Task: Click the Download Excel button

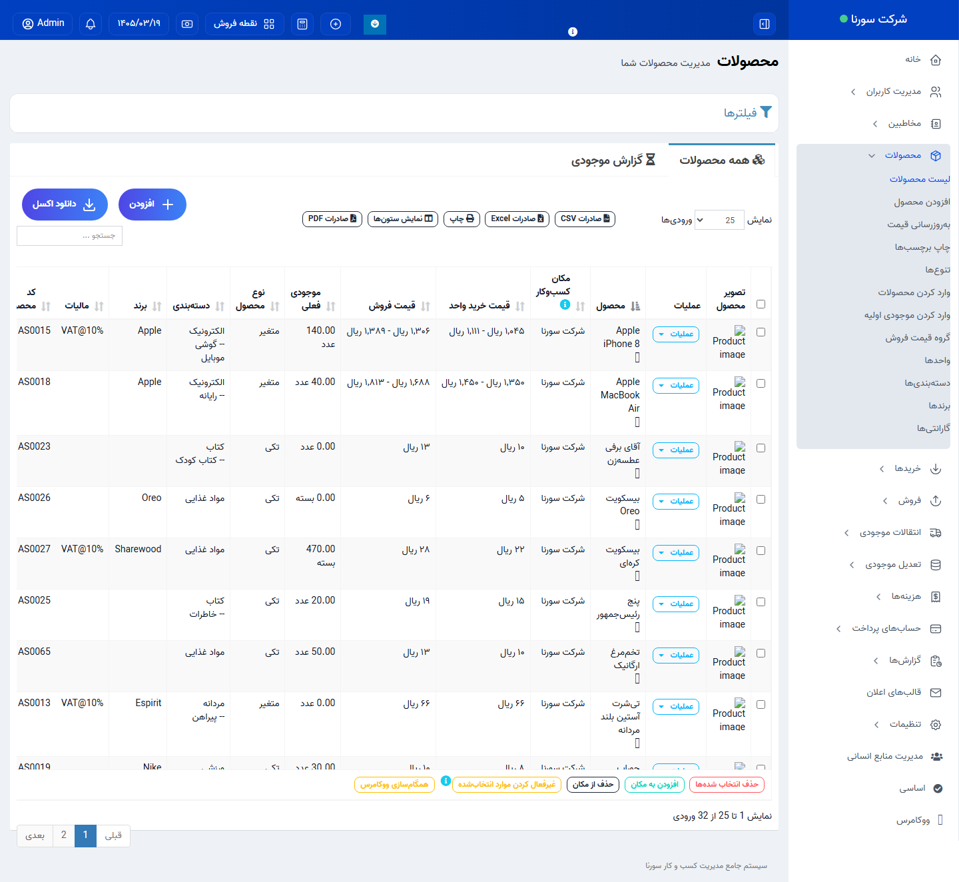Action: [65, 205]
